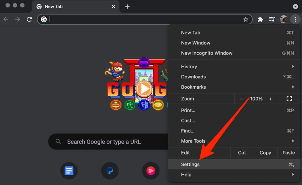
Task: Choose Find... from the menu
Action: 234,131
